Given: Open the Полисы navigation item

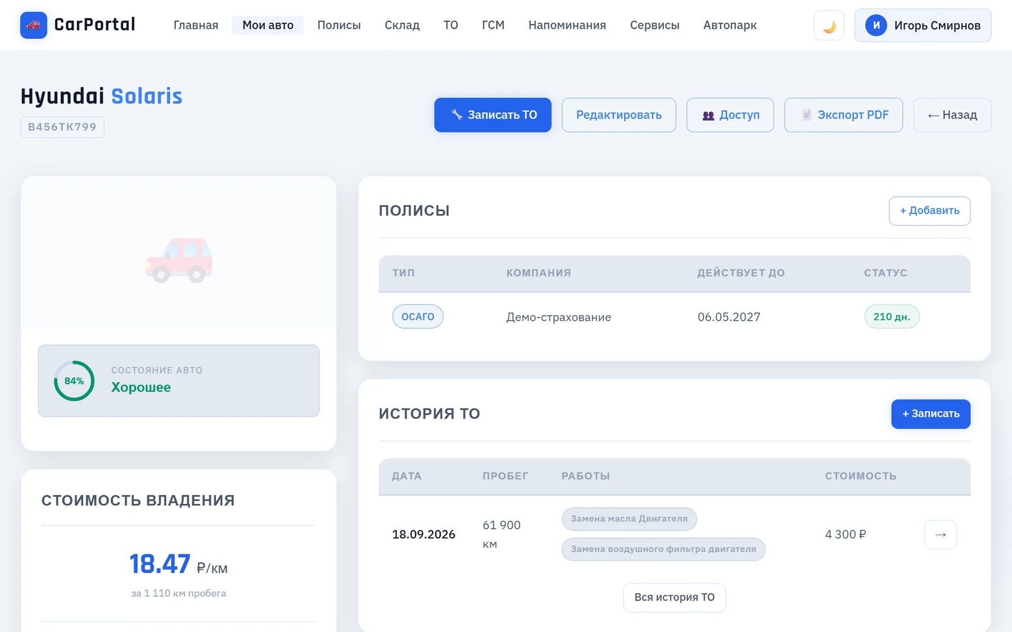Looking at the screenshot, I should [339, 25].
